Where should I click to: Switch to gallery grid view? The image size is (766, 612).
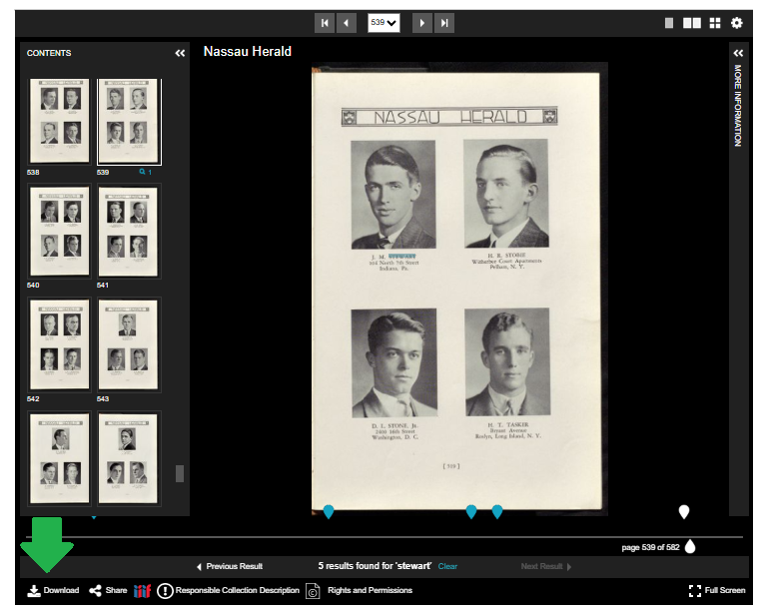coord(715,23)
